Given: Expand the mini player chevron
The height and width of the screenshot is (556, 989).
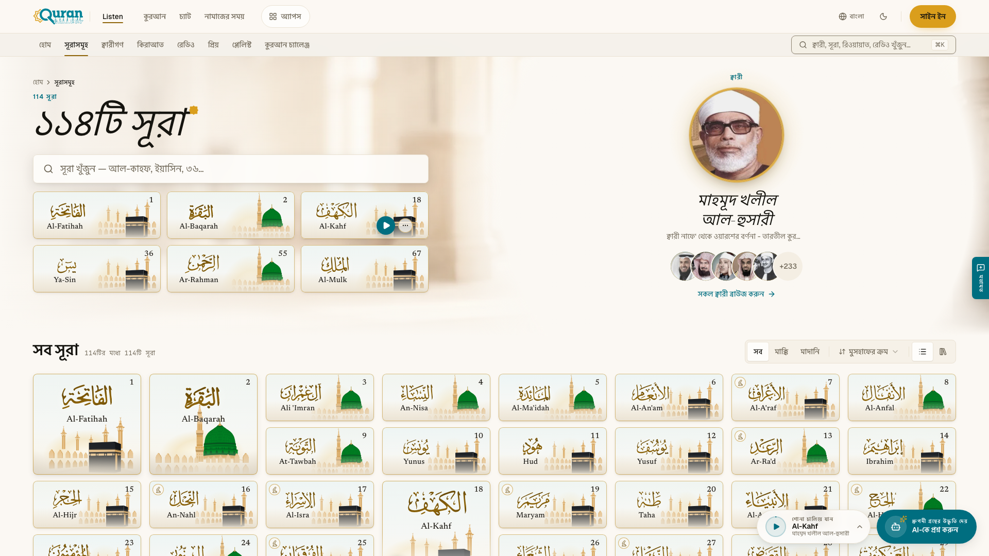Looking at the screenshot, I should click(x=860, y=527).
